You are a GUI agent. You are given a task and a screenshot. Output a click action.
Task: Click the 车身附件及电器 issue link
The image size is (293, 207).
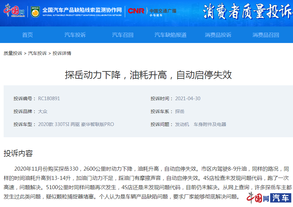[210, 124]
